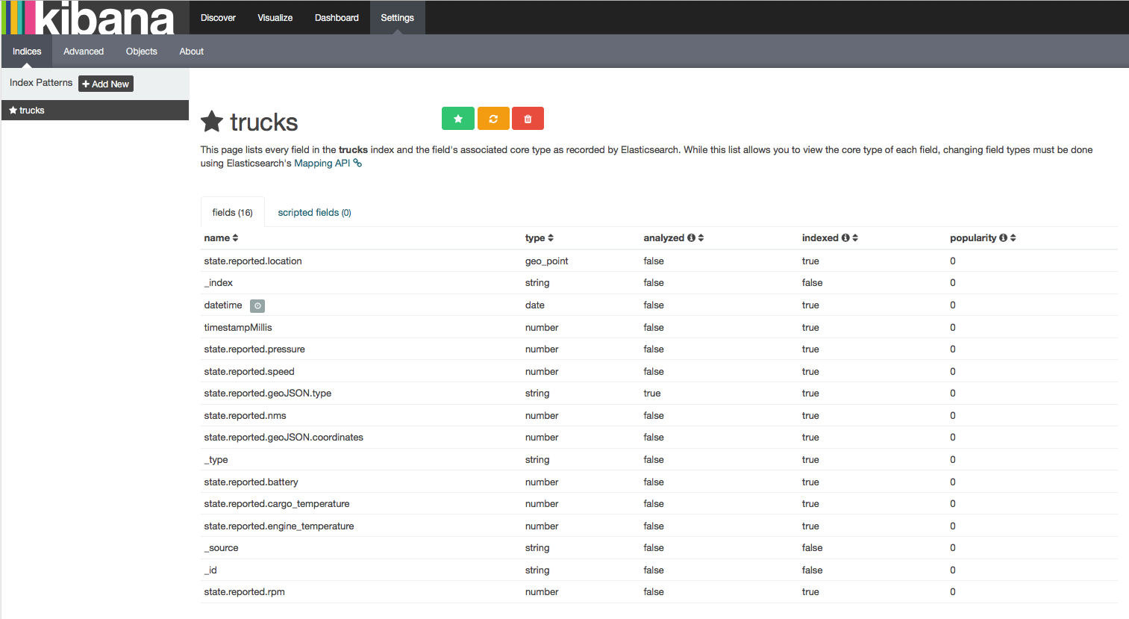The image size is (1129, 619).
Task: Click the info icon beside popularity header
Action: pos(1003,238)
